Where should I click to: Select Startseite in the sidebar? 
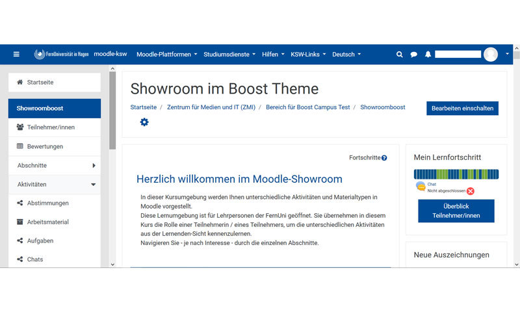click(x=55, y=83)
